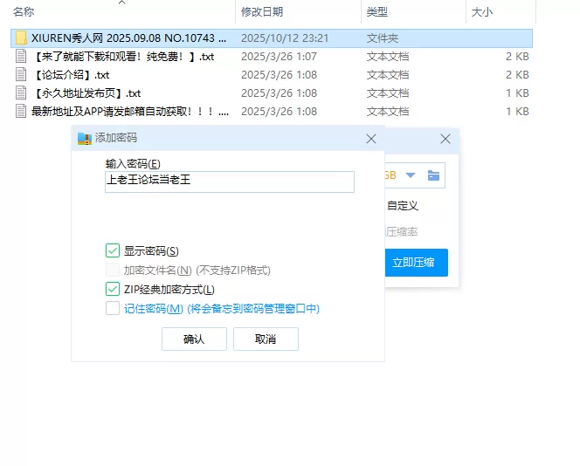This screenshot has height=466, width=580.
Task: Sort files by 类型 column header
Action: [x=377, y=11]
